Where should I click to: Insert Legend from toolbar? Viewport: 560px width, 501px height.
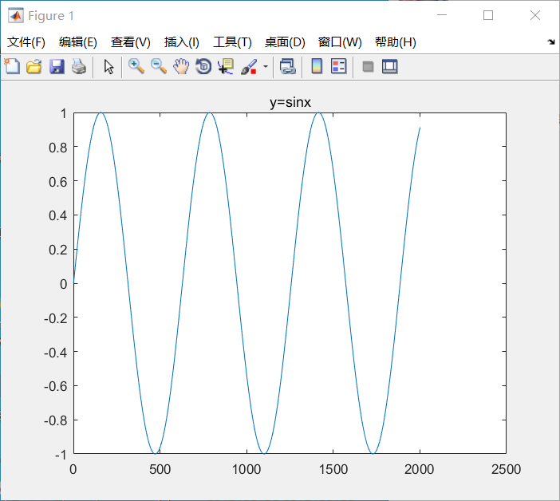click(339, 66)
